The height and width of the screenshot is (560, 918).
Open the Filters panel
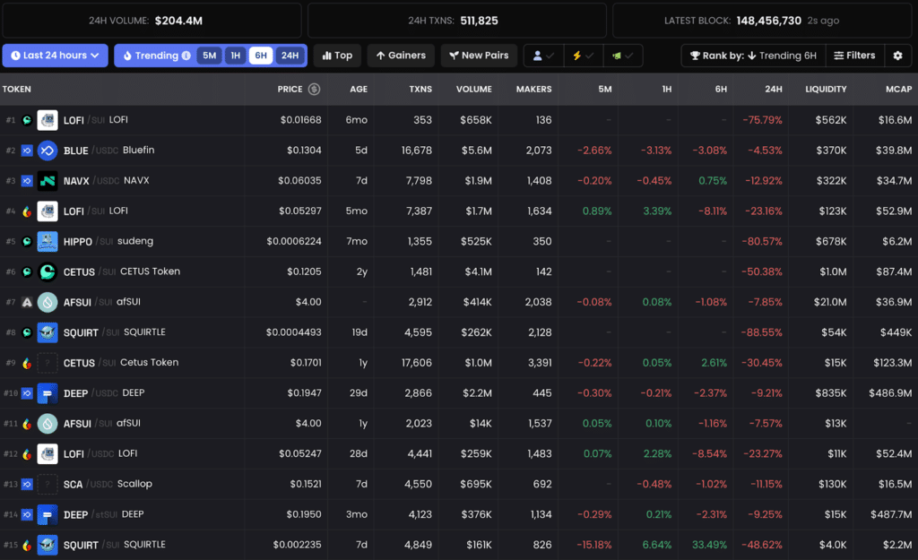click(x=854, y=56)
